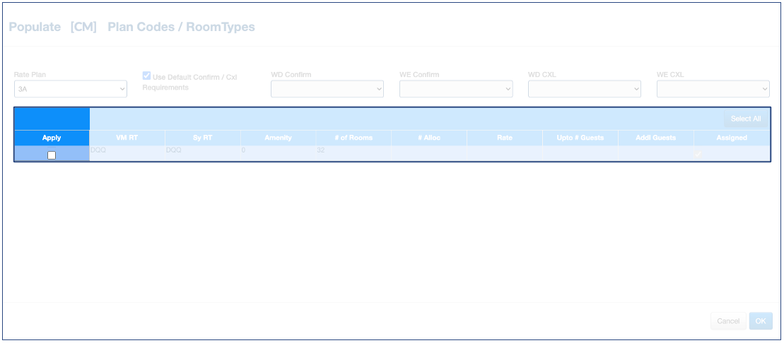784x343 pixels.
Task: Click the Cancel button
Action: (728, 321)
